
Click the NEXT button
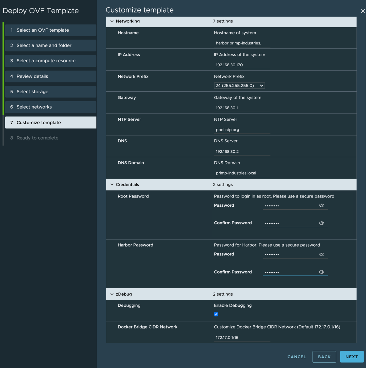pyautogui.click(x=352, y=357)
